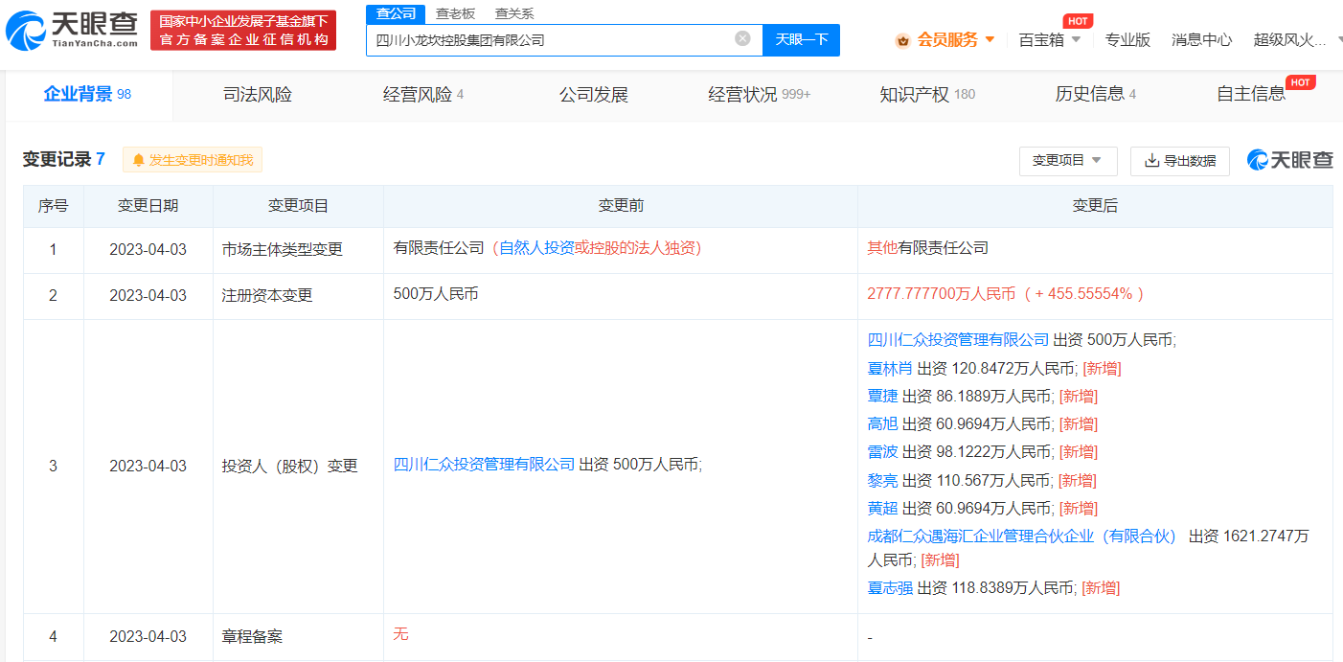The height and width of the screenshot is (662, 1343).
Task: Switch to the 查老板 search tab
Action: (x=455, y=13)
